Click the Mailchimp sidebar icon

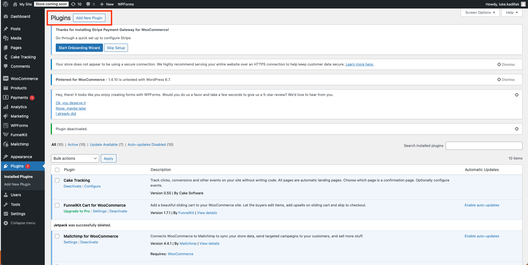point(6,144)
